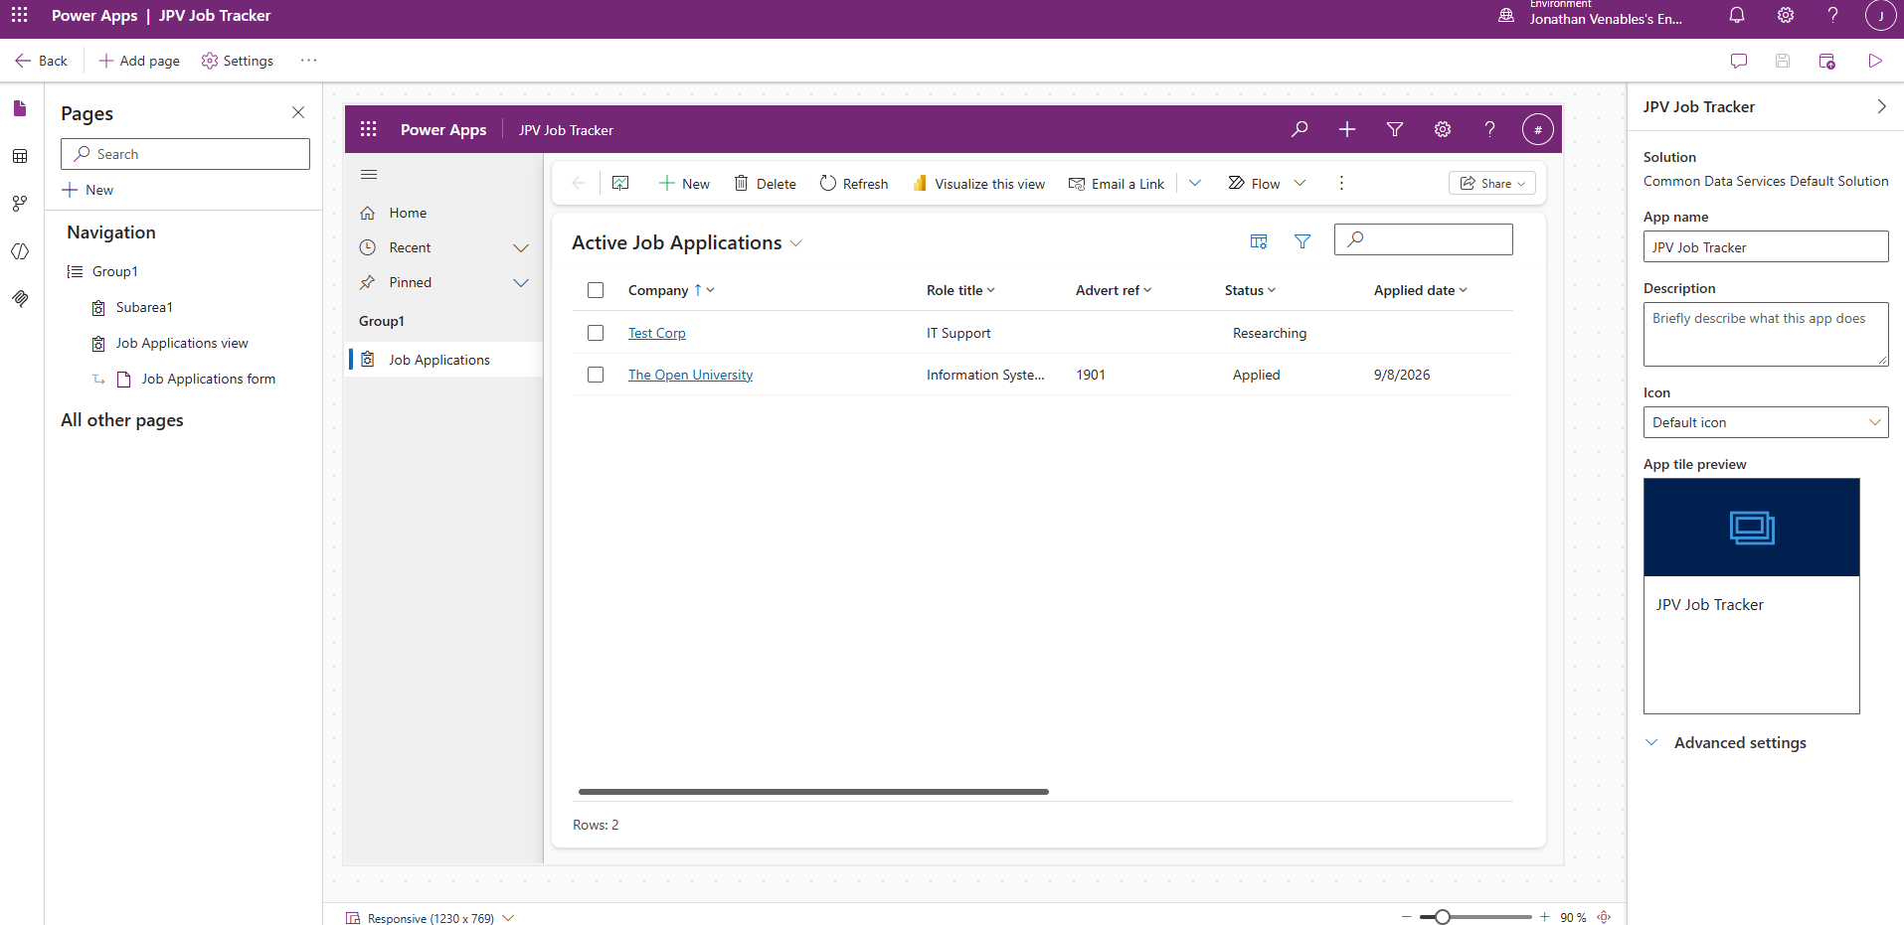Open the Data tables icon in the left rail
Screen dimensions: 1904x925
(x=20, y=156)
